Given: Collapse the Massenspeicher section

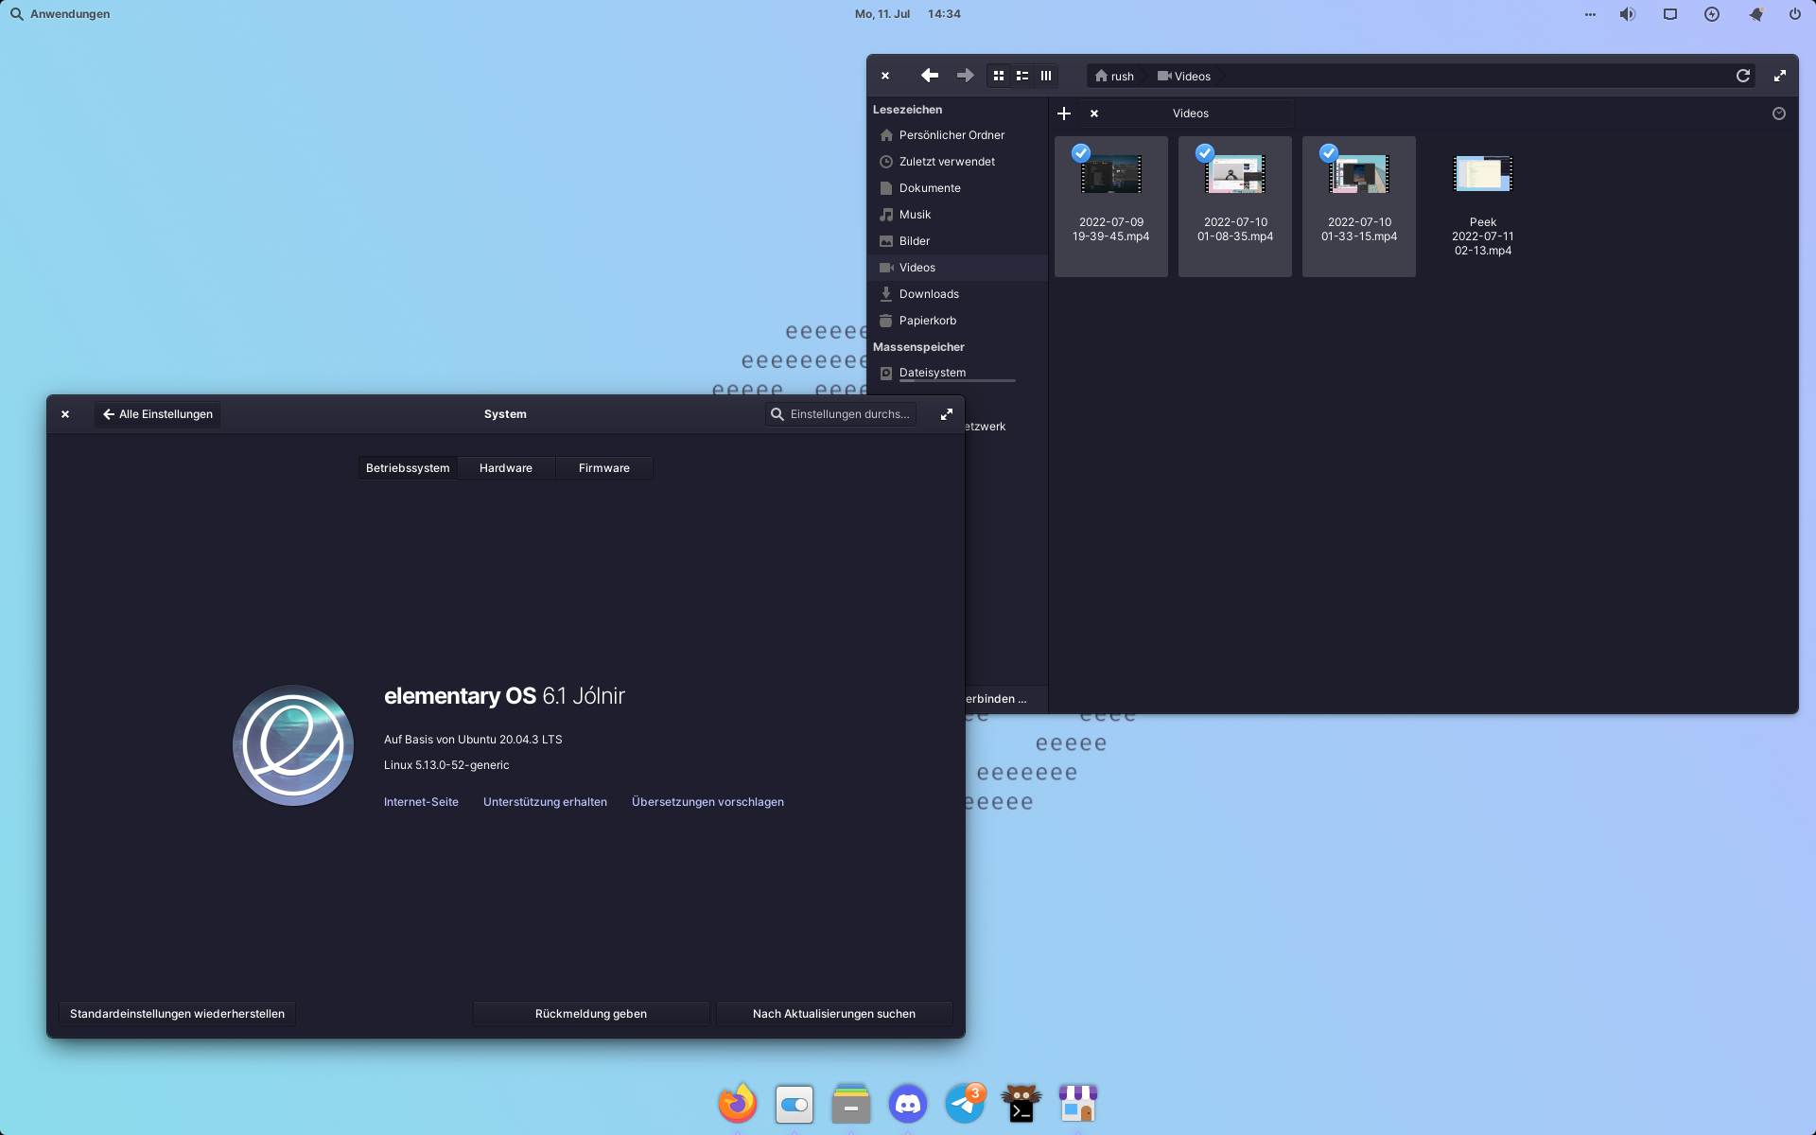Looking at the screenshot, I should (x=918, y=347).
